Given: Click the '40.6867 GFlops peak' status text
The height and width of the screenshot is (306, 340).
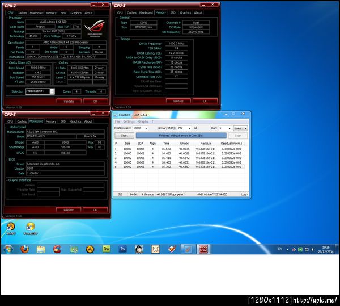Looking at the screenshot, I should coord(170,194).
